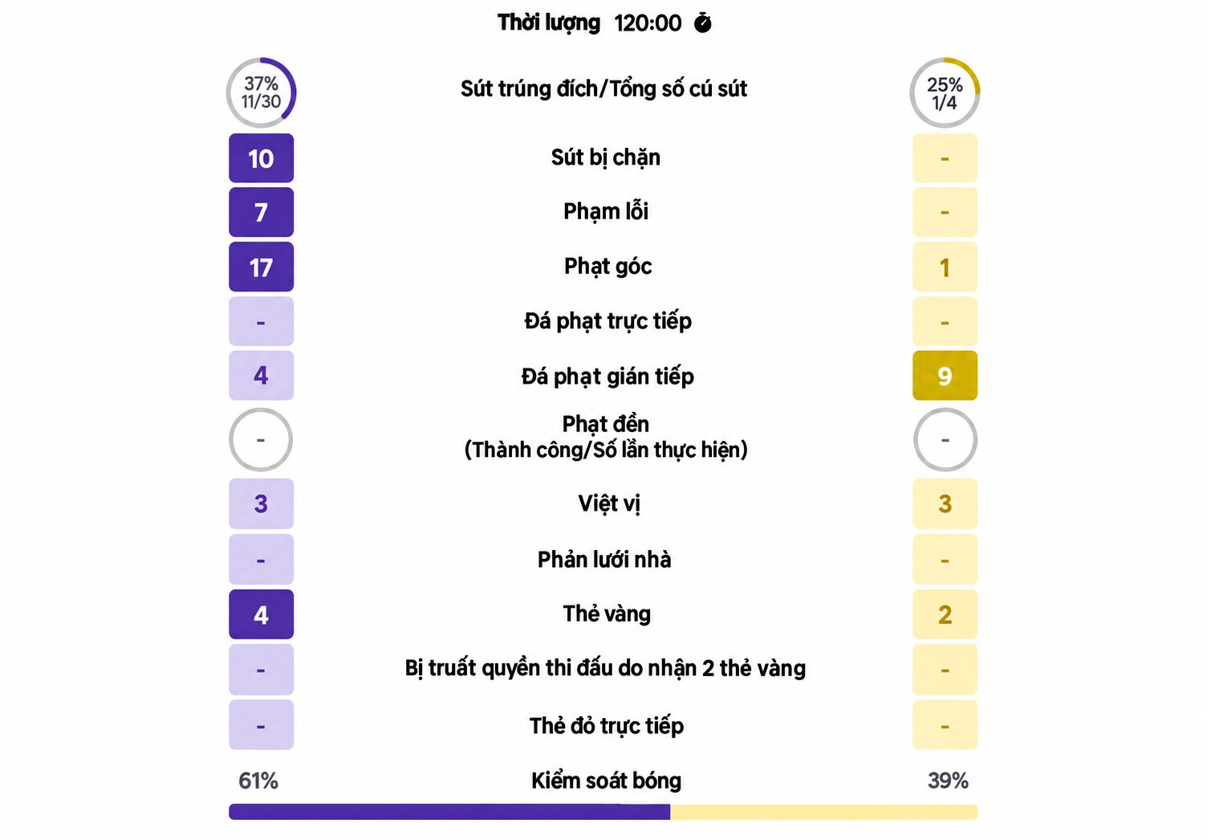
Task: Click the stopwatch icon beside 120:00
Action: coord(702,22)
